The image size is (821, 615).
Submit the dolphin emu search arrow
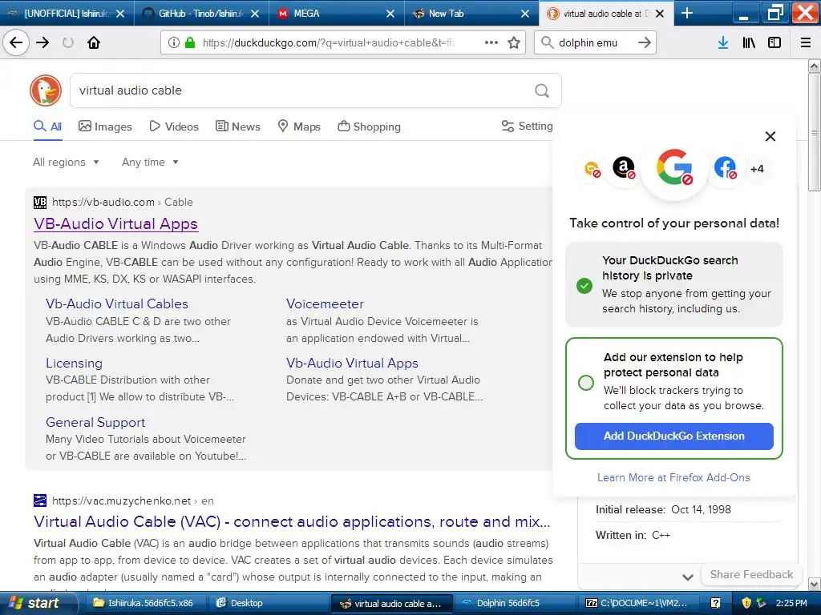[x=645, y=42]
